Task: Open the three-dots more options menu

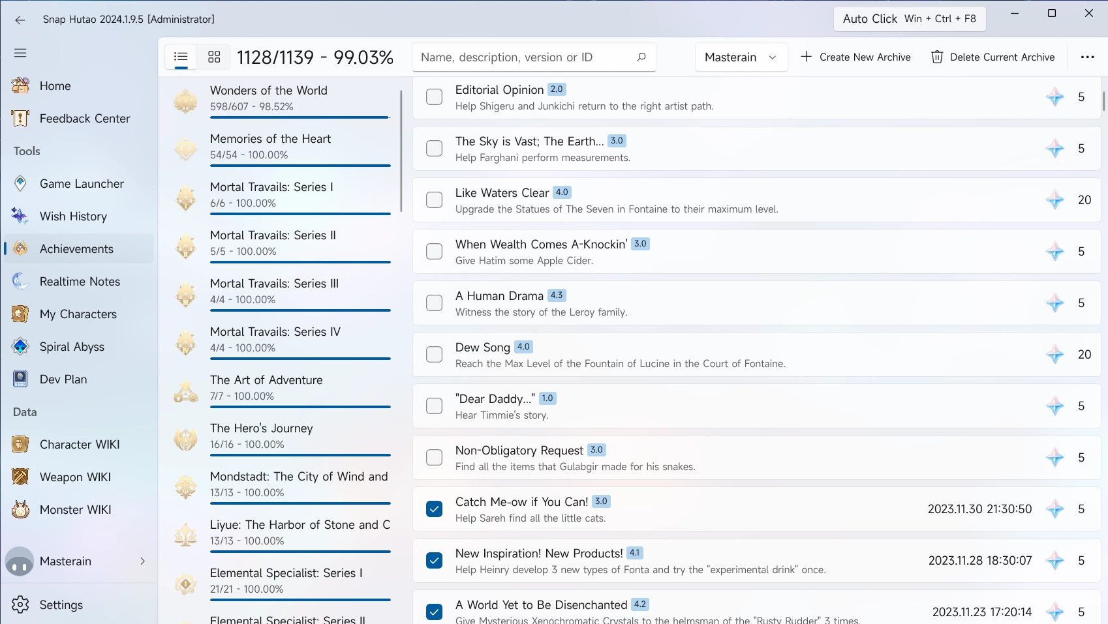Action: click(1087, 57)
